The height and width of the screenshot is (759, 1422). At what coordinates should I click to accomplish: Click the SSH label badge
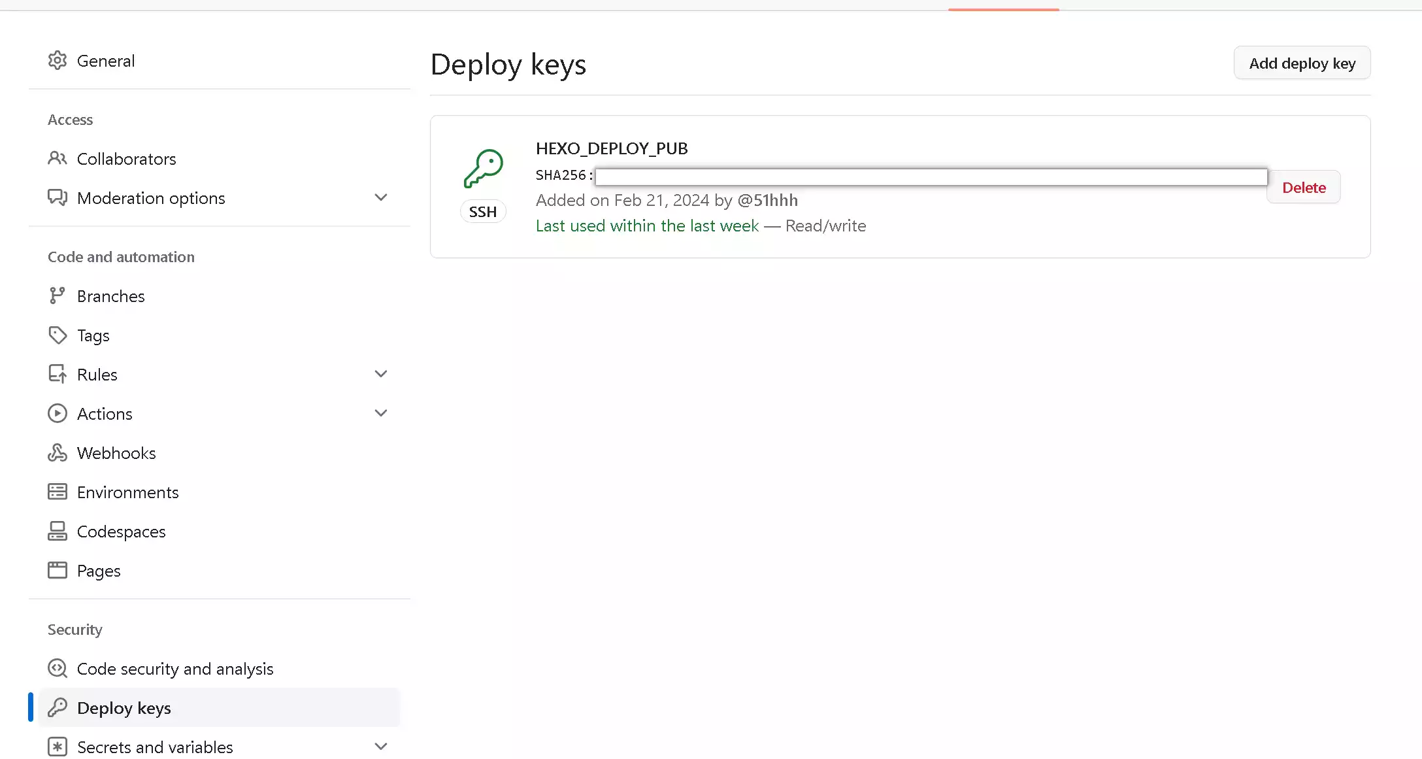coord(483,212)
